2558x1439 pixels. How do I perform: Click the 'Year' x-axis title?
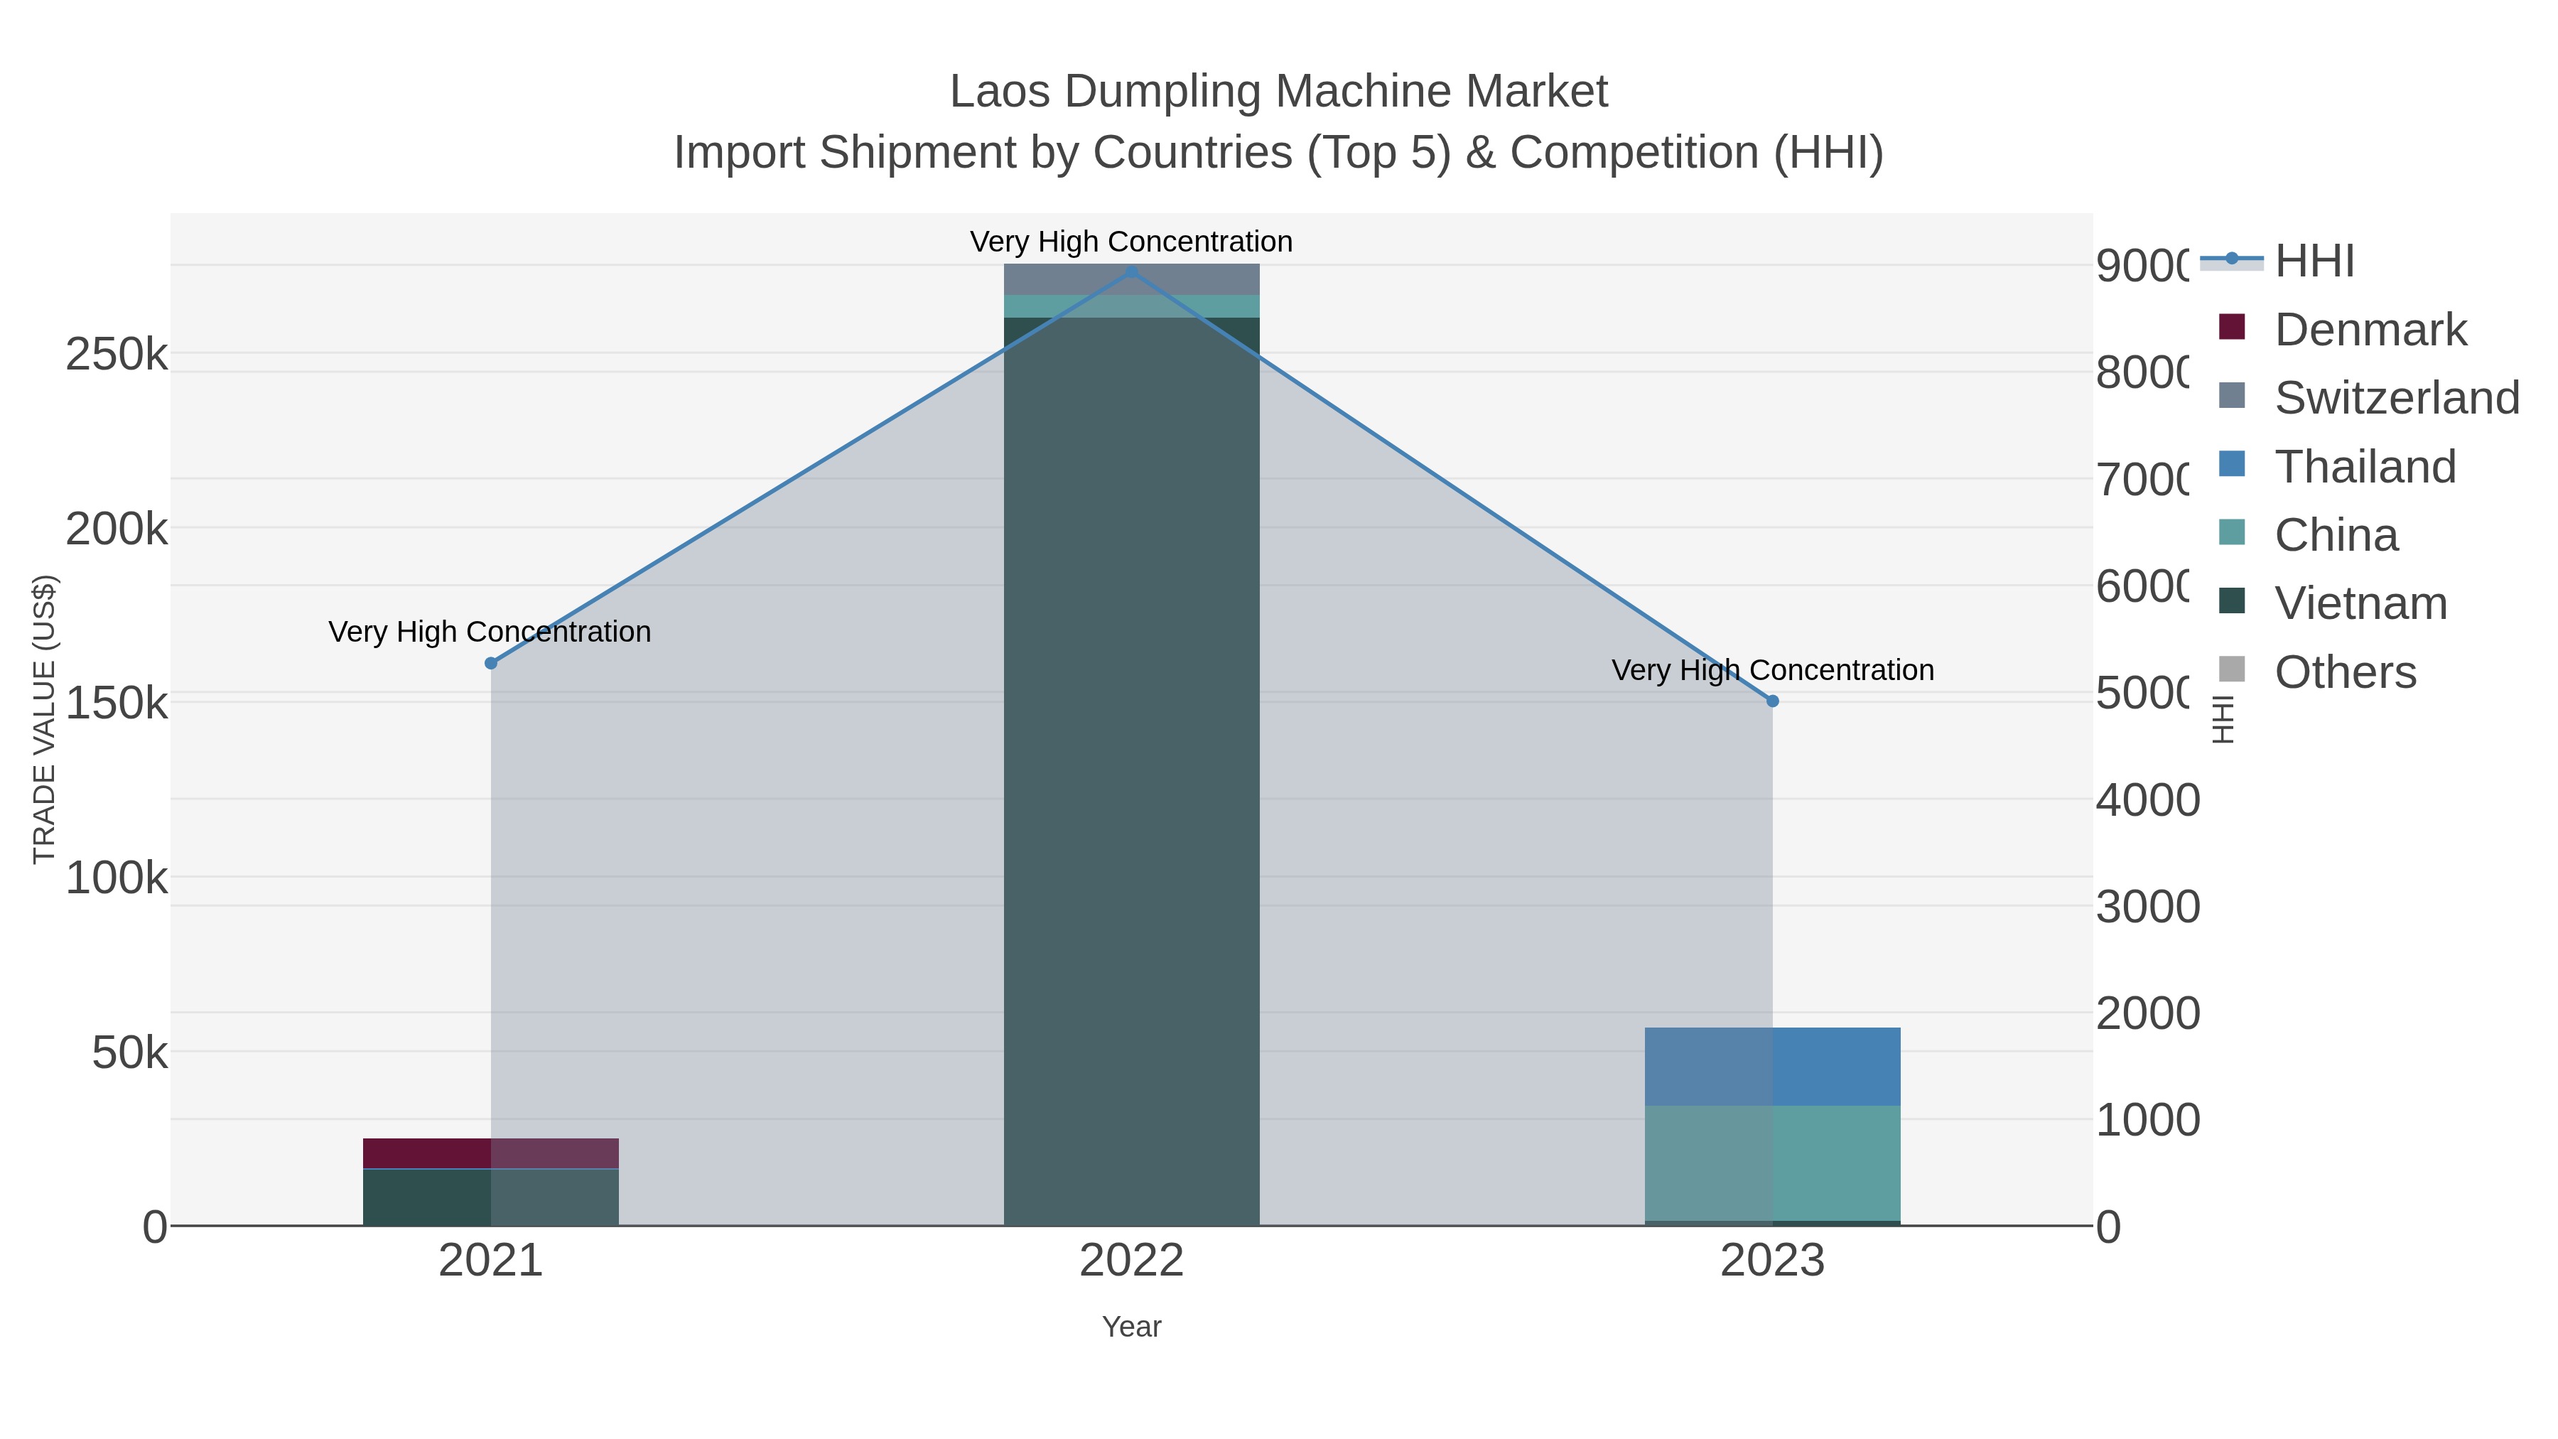[x=1131, y=1327]
